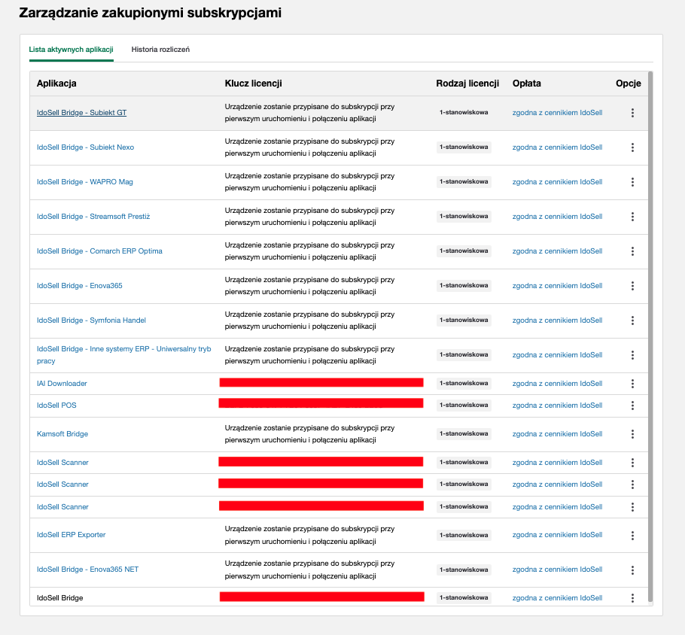Open pricing link in Enova365 NET row
The image size is (685, 635).
557,569
